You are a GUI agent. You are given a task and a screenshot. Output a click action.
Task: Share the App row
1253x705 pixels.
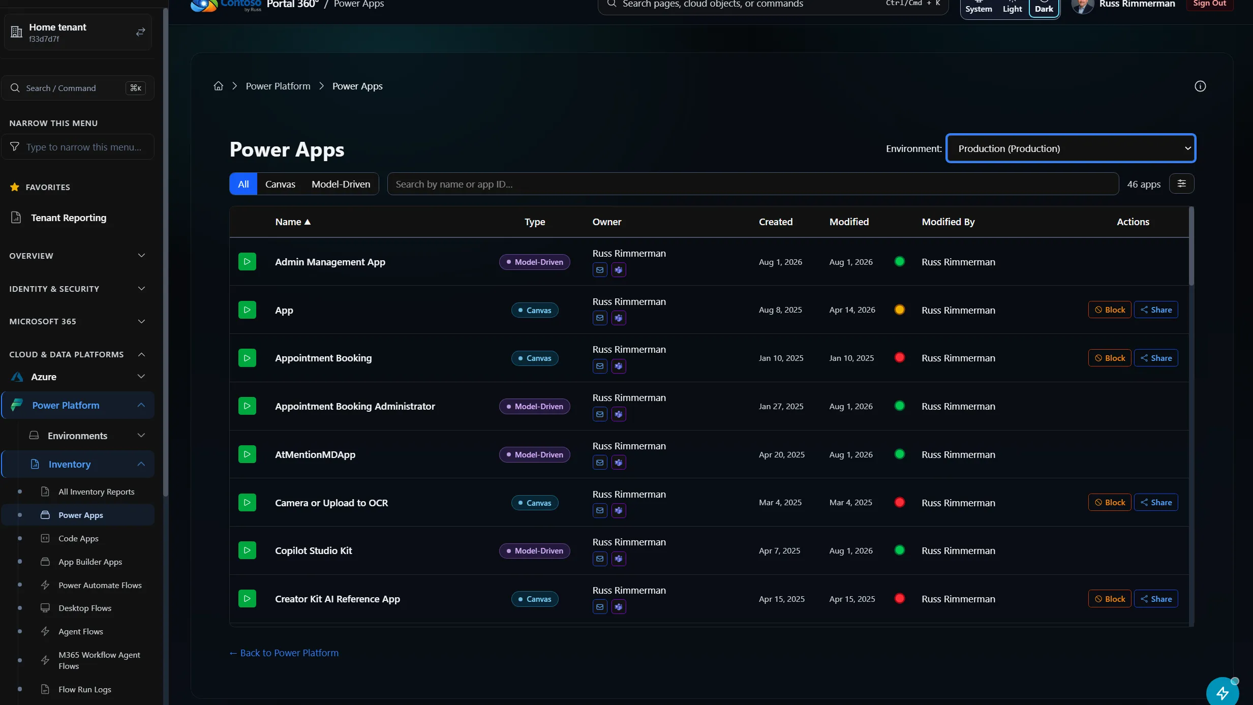pos(1156,310)
